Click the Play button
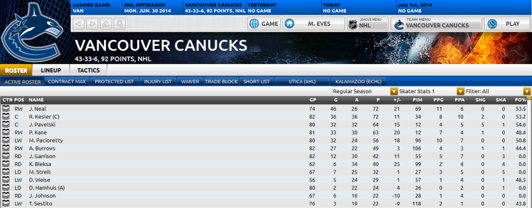532x208 pixels. 507,24
